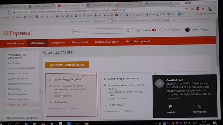Open Возвраты и споры sidebar link

point(18,73)
